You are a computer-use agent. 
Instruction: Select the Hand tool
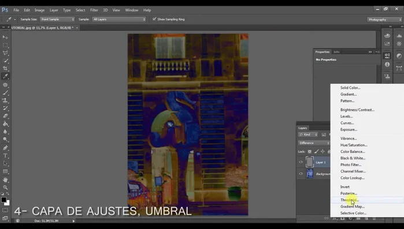coord(5,179)
